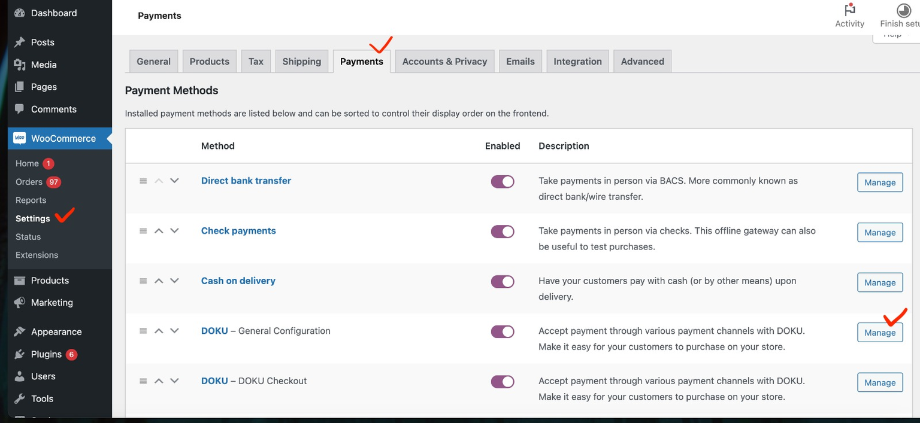Click the red 1 badge next to Home
920x423 pixels.
click(49, 163)
